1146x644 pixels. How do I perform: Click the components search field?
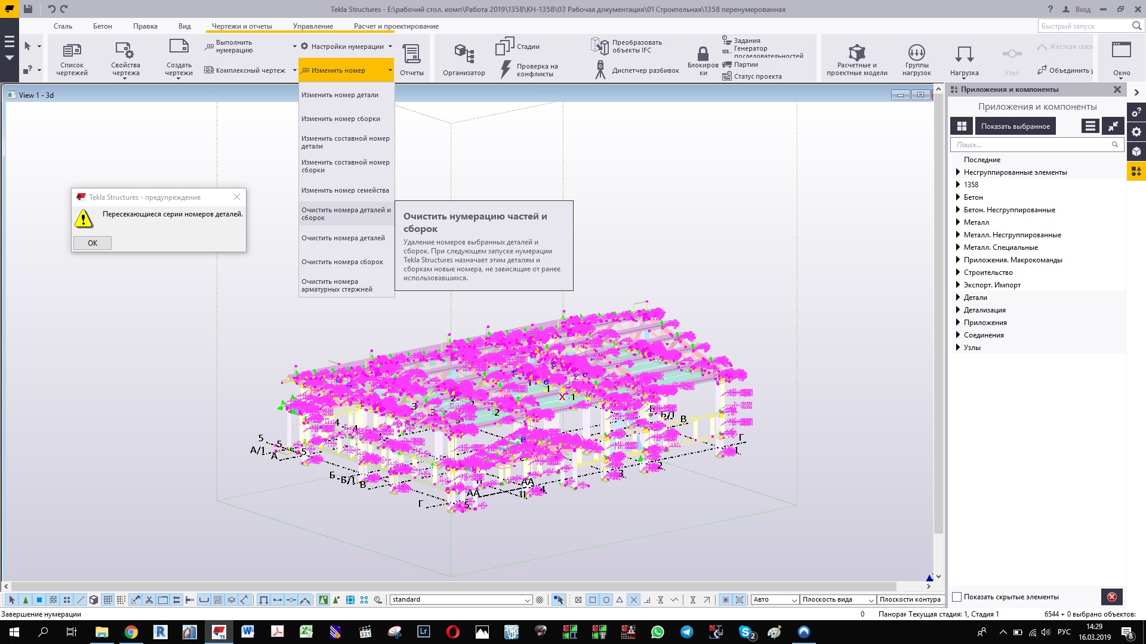click(1030, 145)
